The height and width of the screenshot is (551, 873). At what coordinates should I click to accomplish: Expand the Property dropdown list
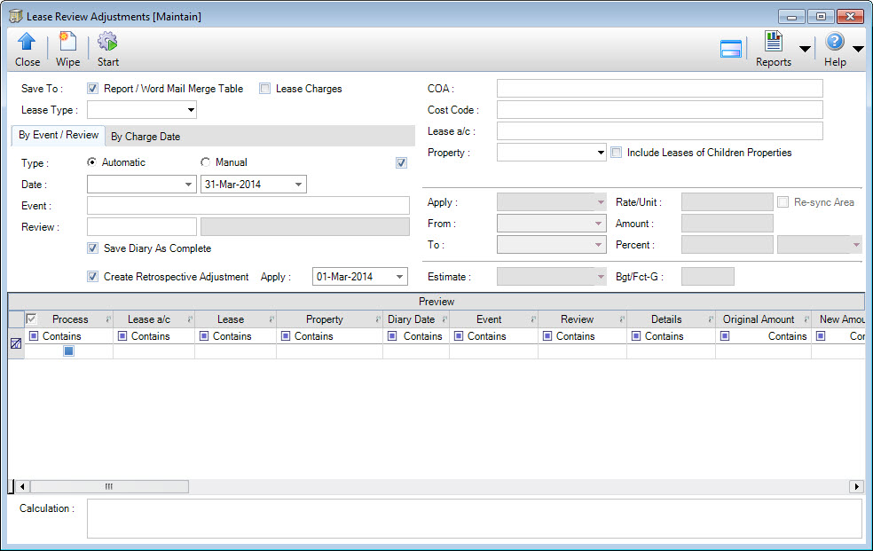tap(600, 153)
